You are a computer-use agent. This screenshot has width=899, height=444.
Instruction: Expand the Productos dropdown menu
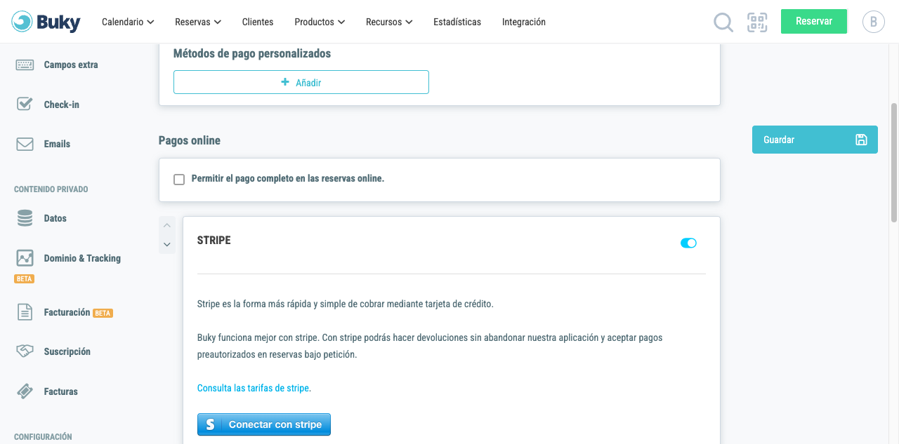[320, 22]
